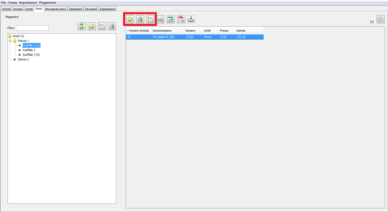Click the download arrow toolbar icon
Image resolution: width=388 pixels, height=212 pixels.
tap(191, 19)
